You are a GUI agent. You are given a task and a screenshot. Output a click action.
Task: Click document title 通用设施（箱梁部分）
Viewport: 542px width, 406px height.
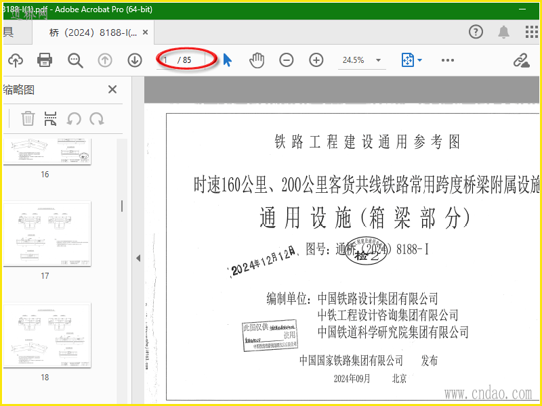click(x=365, y=219)
